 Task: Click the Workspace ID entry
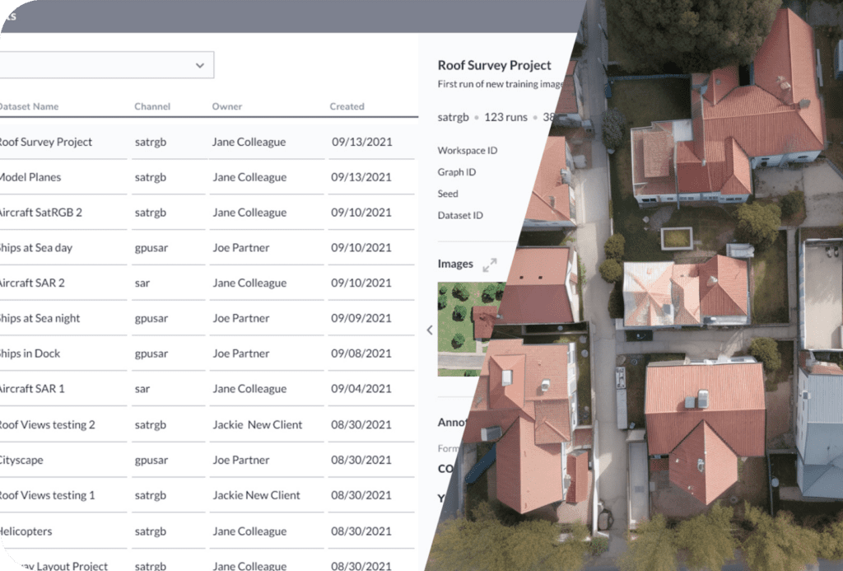point(466,150)
